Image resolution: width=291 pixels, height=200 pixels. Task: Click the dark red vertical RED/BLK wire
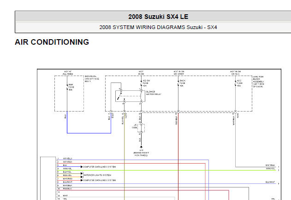[178, 156]
